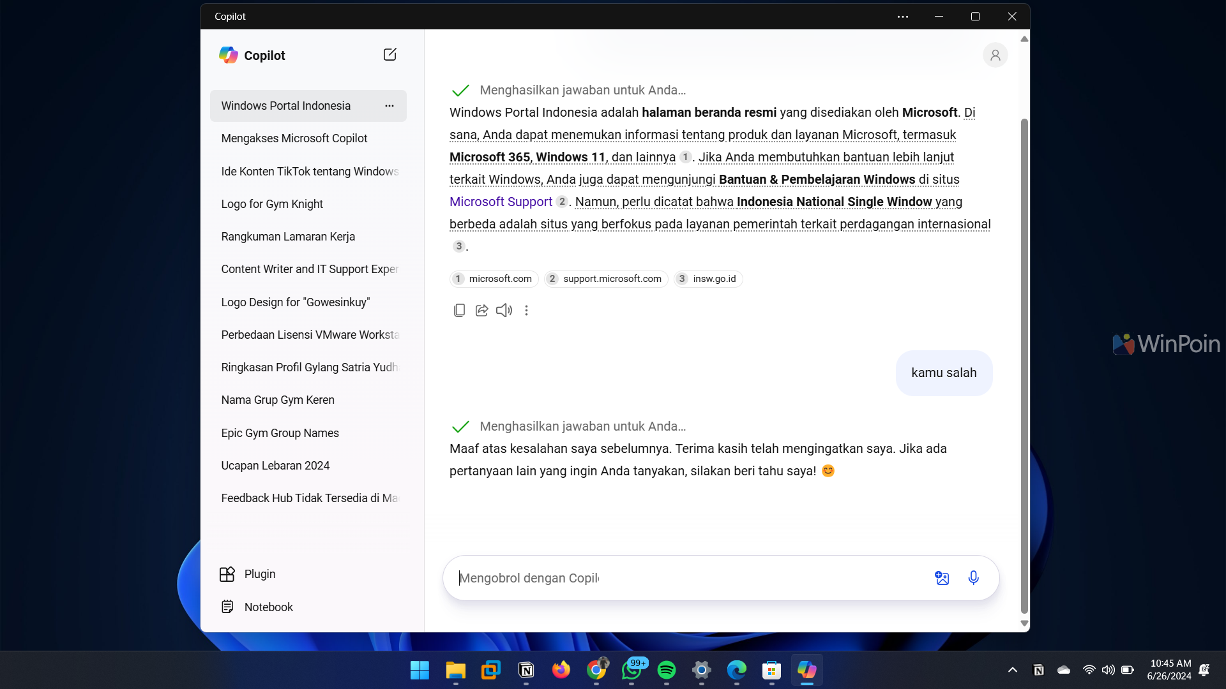1226x689 pixels.
Task: Open the Logo Design for "Gowesinkuy" chat
Action: (308, 302)
